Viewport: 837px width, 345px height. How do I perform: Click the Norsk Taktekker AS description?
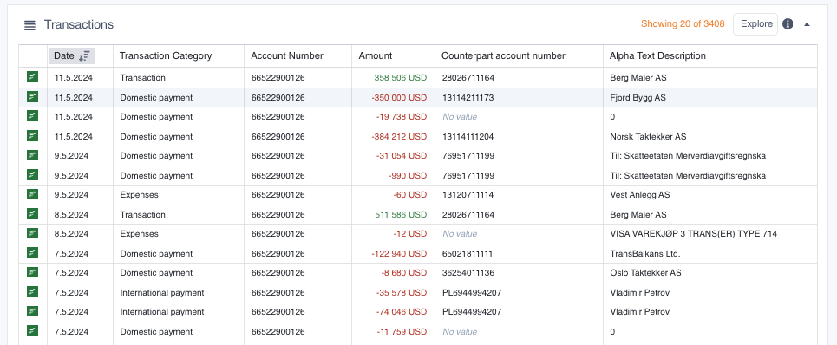(x=648, y=136)
